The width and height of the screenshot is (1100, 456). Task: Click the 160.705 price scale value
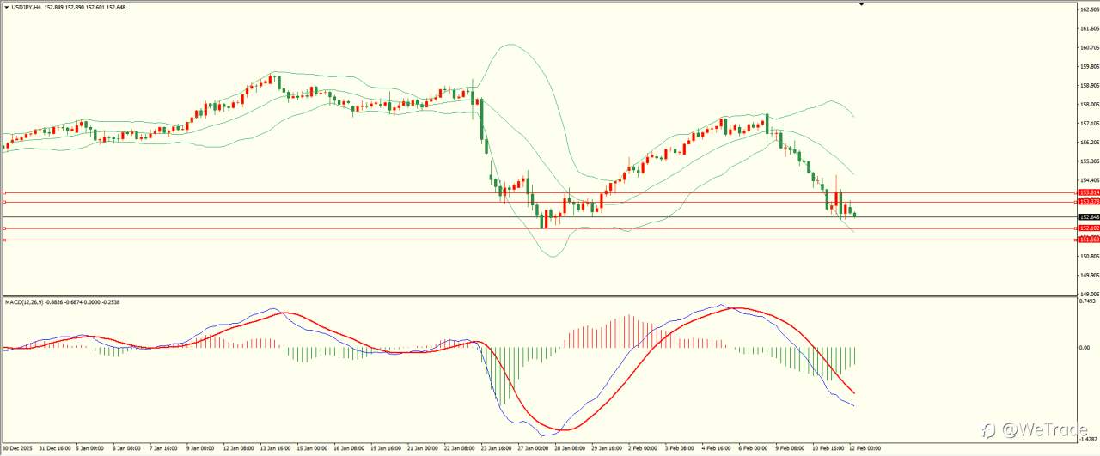coord(1089,47)
